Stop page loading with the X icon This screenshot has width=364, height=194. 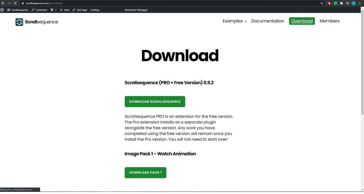pos(15,3)
